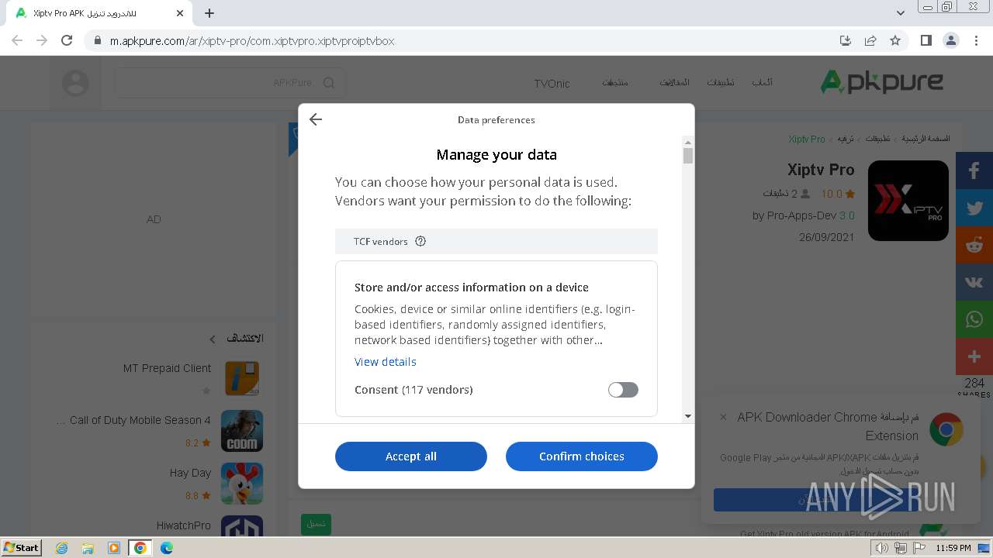
Task: Expand the discovery section chevron
Action: coord(213,339)
